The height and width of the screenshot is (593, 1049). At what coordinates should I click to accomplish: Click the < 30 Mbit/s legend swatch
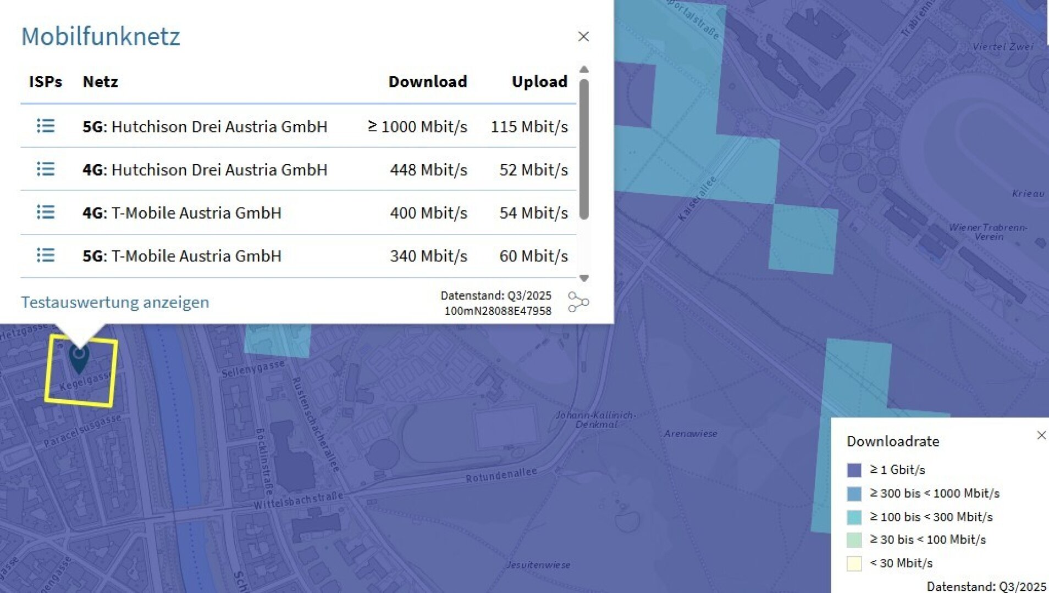854,564
